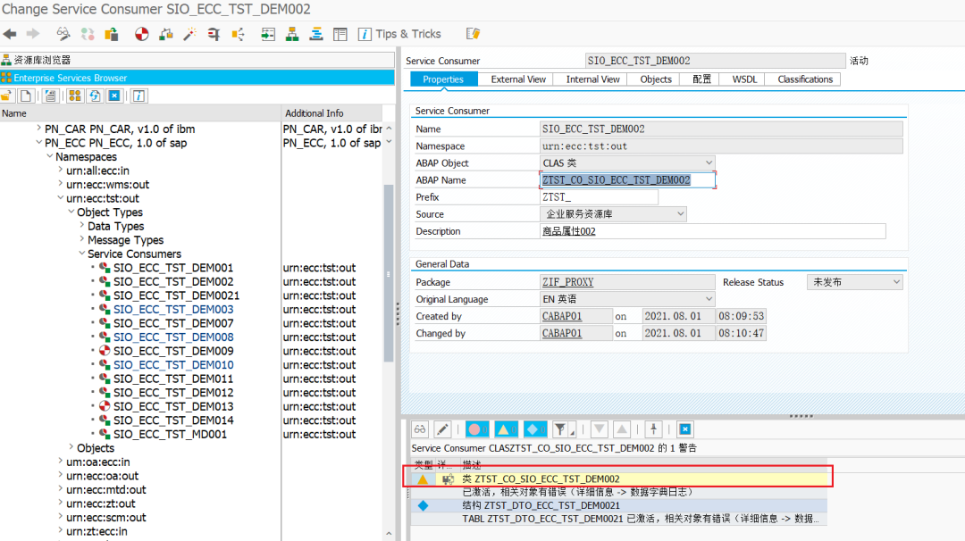Open the Tips & Tricks info button
Screen dimensions: 965x541
click(x=399, y=34)
